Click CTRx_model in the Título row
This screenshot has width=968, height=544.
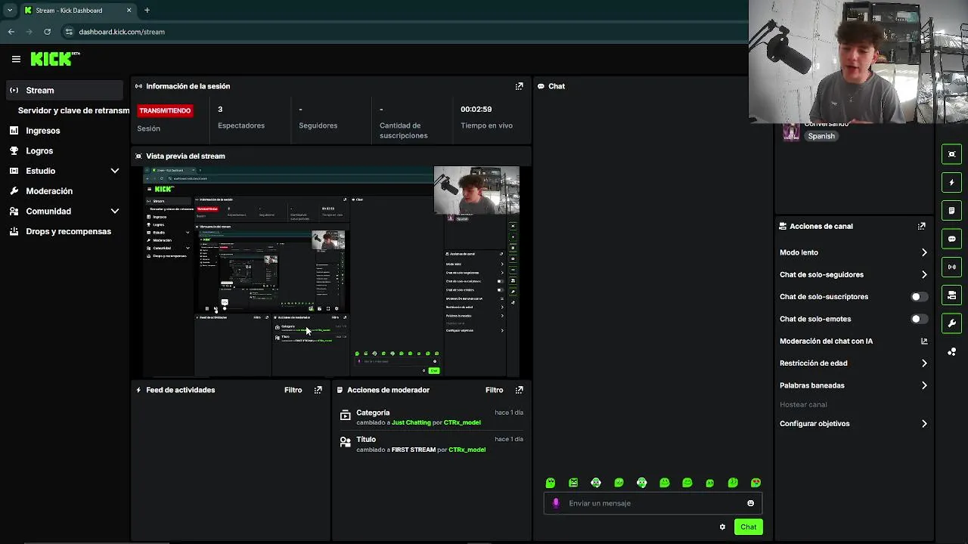coord(467,450)
